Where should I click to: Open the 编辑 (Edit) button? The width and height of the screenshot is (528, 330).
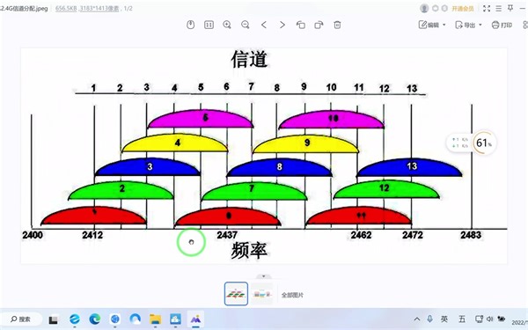click(x=429, y=25)
